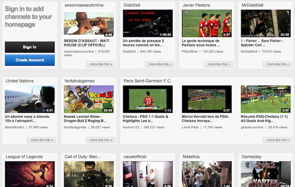Click the black Sign In button
The width and height of the screenshot is (295, 187).
pos(30,47)
